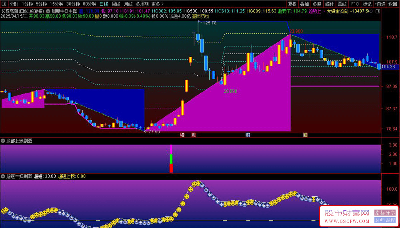This screenshot has width=400, height=228.
Task: Click the HG382: 105.85 indicator value
Action: [167, 11]
